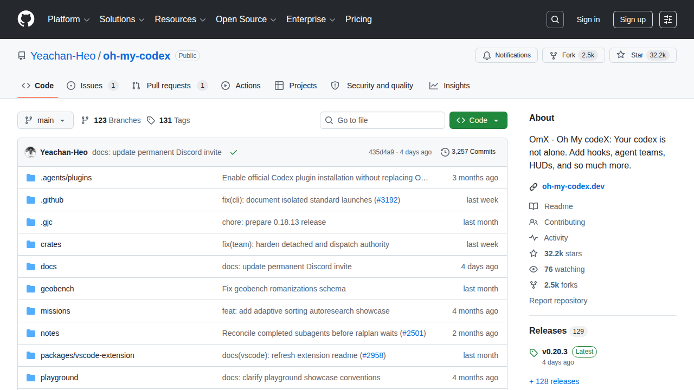Click the search magnifier icon in header
This screenshot has height=390, width=694.
[x=555, y=19]
